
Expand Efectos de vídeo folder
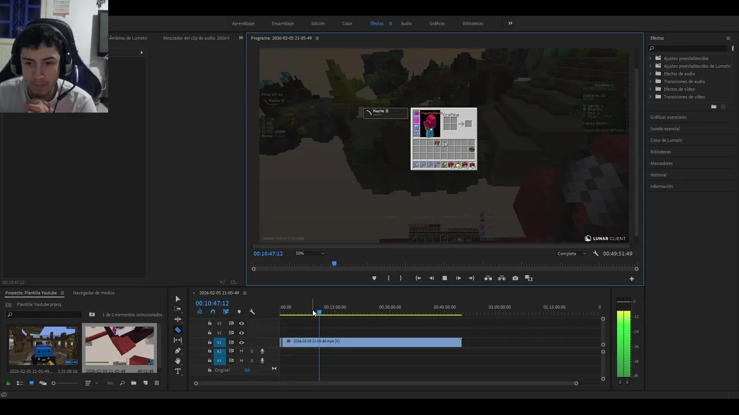pos(650,89)
